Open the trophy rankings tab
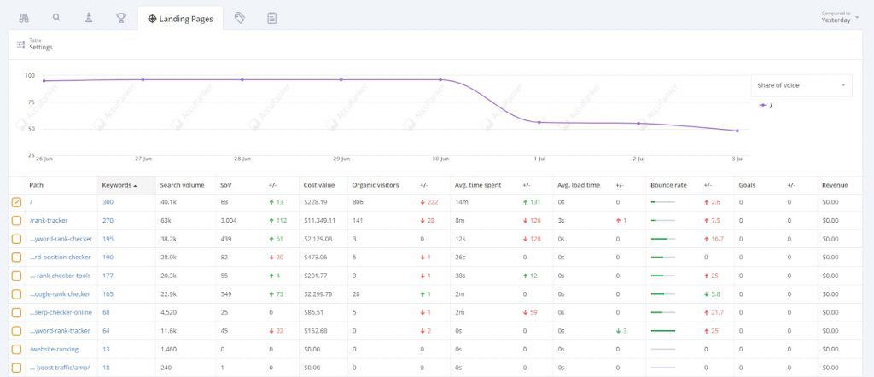 tap(121, 17)
